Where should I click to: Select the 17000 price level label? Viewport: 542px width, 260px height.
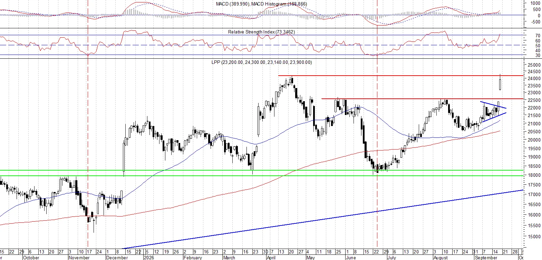coord(534,194)
